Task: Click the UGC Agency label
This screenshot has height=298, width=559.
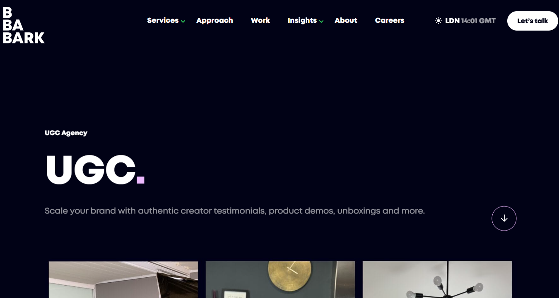Action: pyautogui.click(x=66, y=133)
